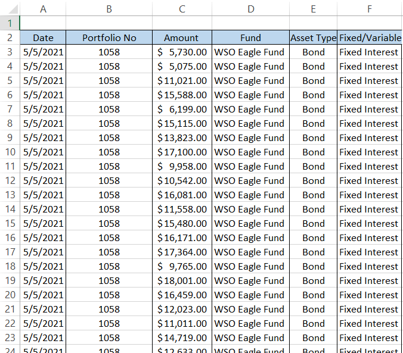
Task: Click the Select All corner triangle
Action: pos(10,9)
